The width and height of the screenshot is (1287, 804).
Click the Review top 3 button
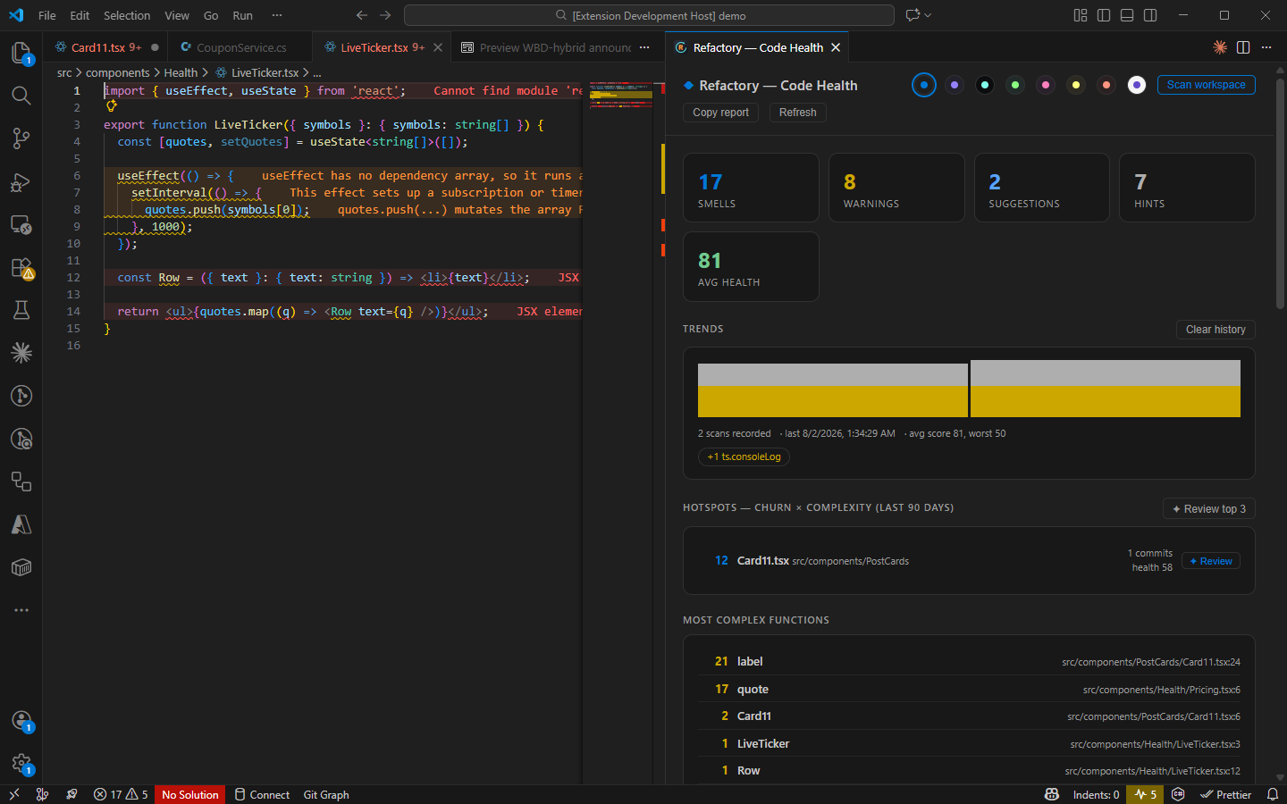coord(1209,509)
